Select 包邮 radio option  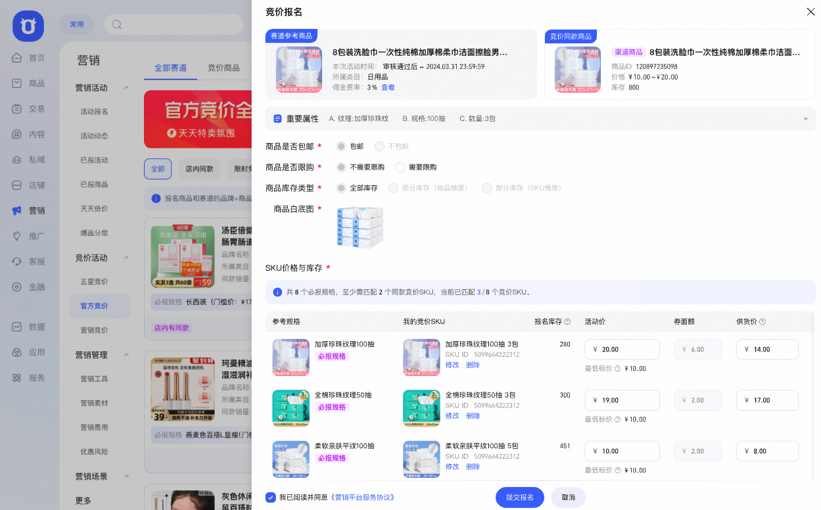click(341, 147)
